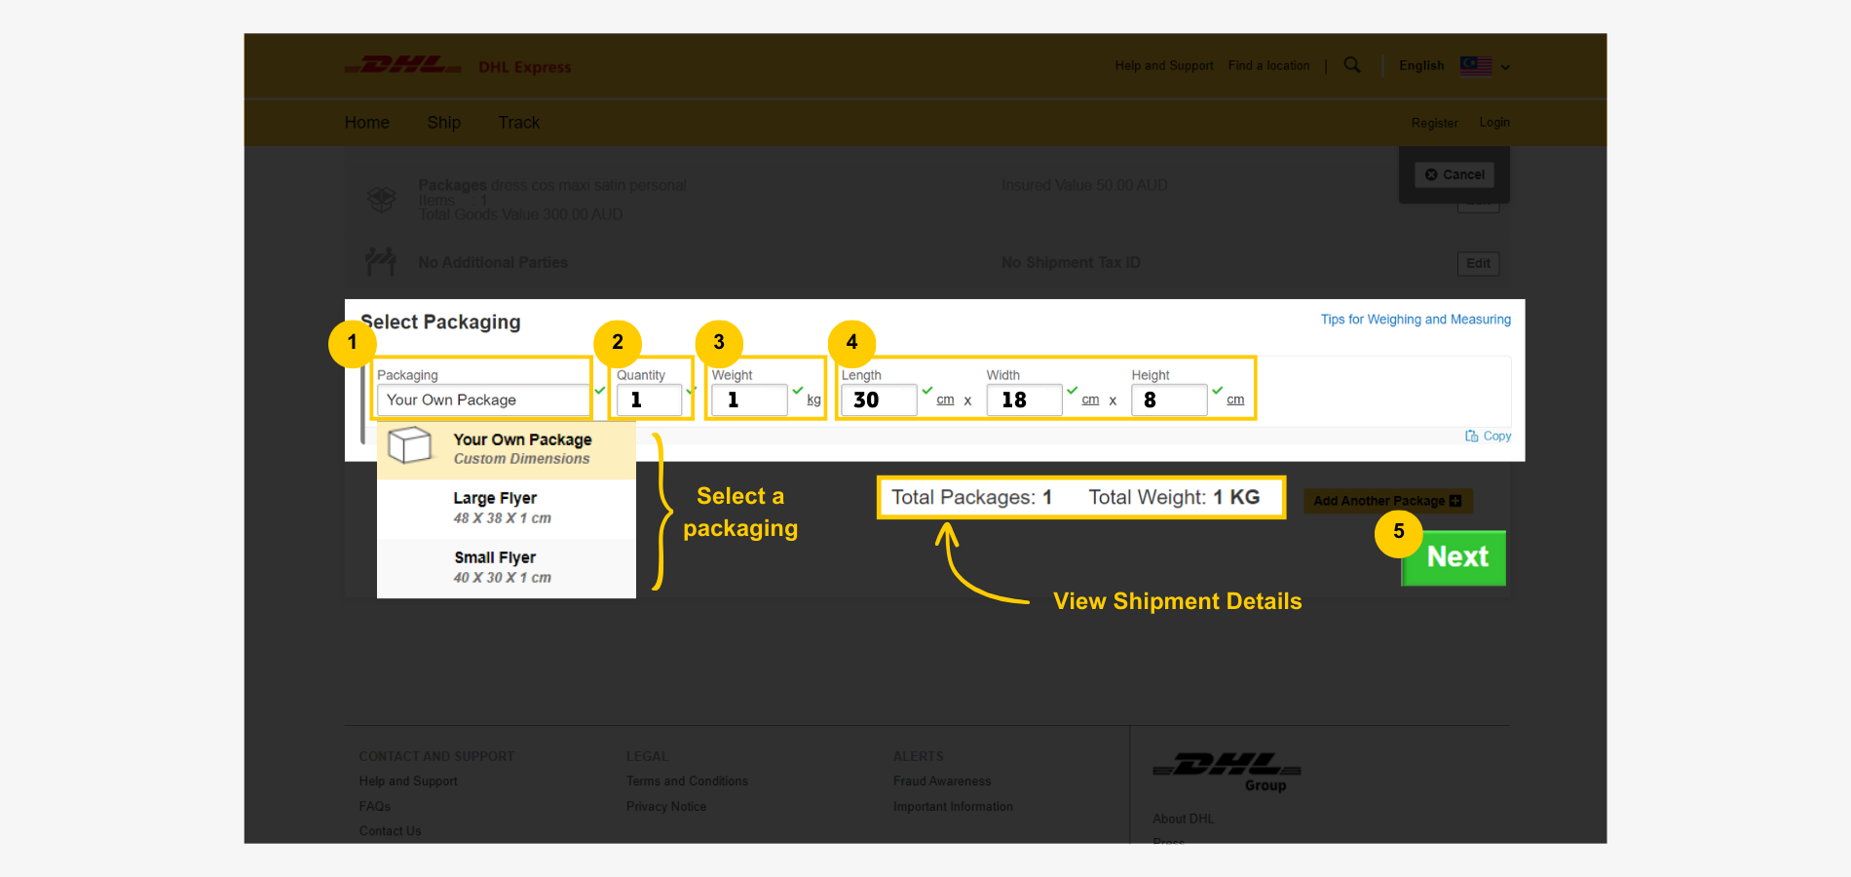Click the Quantity input field

(649, 400)
